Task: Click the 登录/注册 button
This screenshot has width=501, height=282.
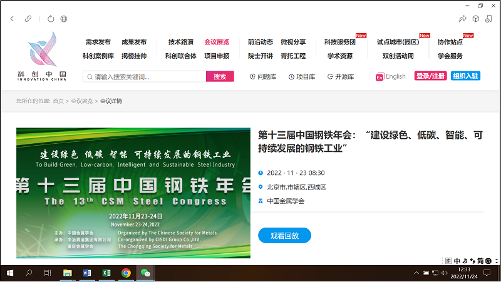Action: point(430,76)
